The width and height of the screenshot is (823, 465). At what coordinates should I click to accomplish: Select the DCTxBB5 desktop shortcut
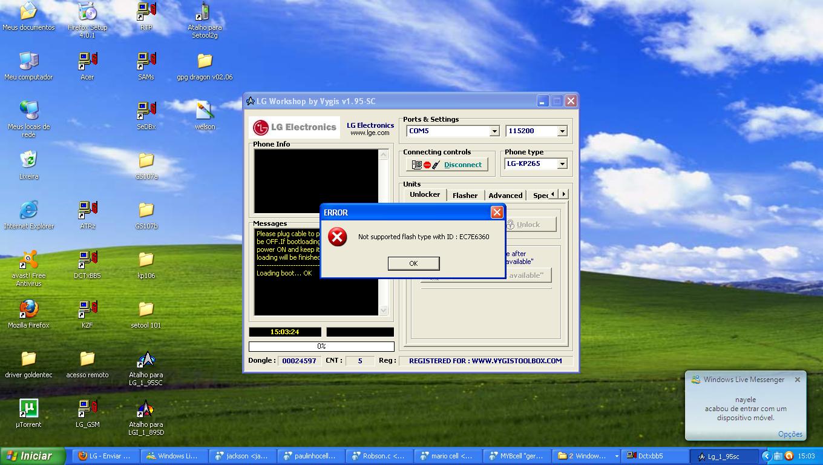[x=87, y=265]
